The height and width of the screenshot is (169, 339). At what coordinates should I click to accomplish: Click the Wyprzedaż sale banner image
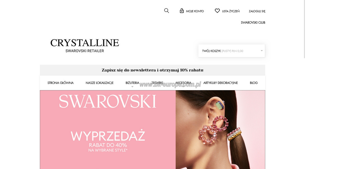click(153, 130)
